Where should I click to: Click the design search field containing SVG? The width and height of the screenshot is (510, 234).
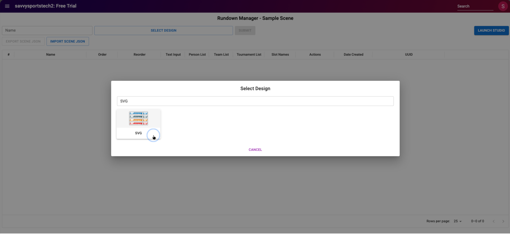[255, 101]
